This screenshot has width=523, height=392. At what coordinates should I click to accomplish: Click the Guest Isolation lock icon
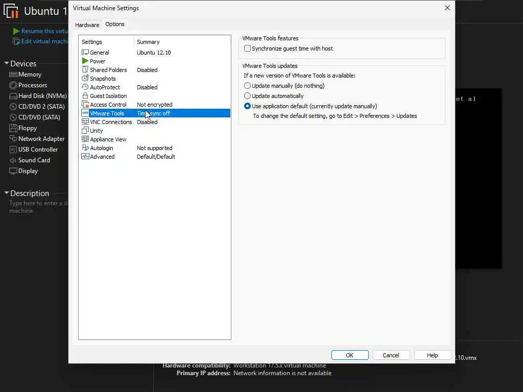[x=85, y=95]
